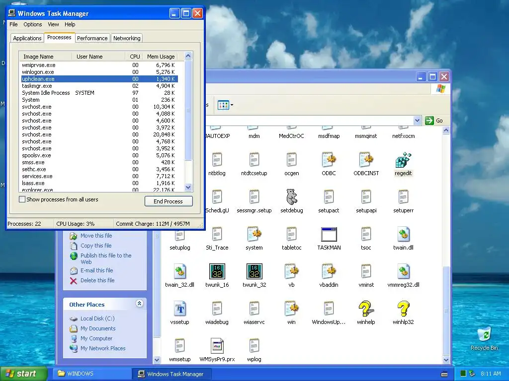Image resolution: width=509 pixels, height=381 pixels.
Task: Click Windows Task Manager taskbar button
Action: (x=172, y=374)
